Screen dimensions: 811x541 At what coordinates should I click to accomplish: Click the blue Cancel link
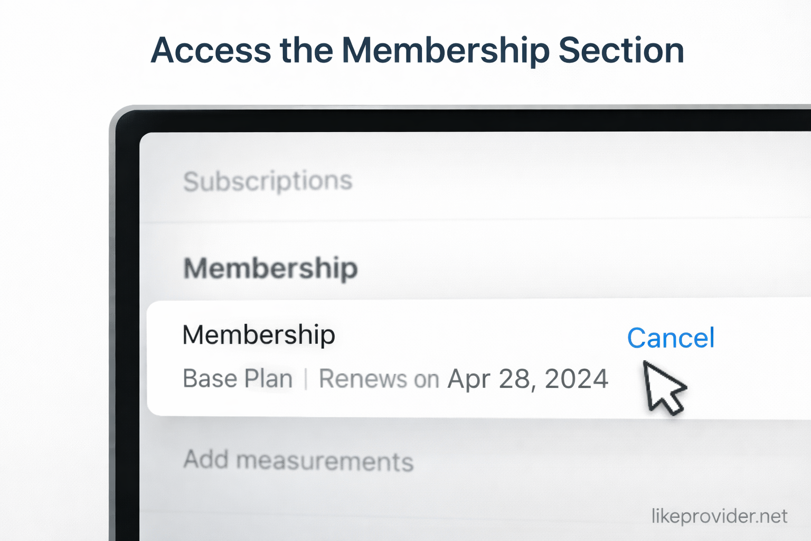click(x=671, y=338)
